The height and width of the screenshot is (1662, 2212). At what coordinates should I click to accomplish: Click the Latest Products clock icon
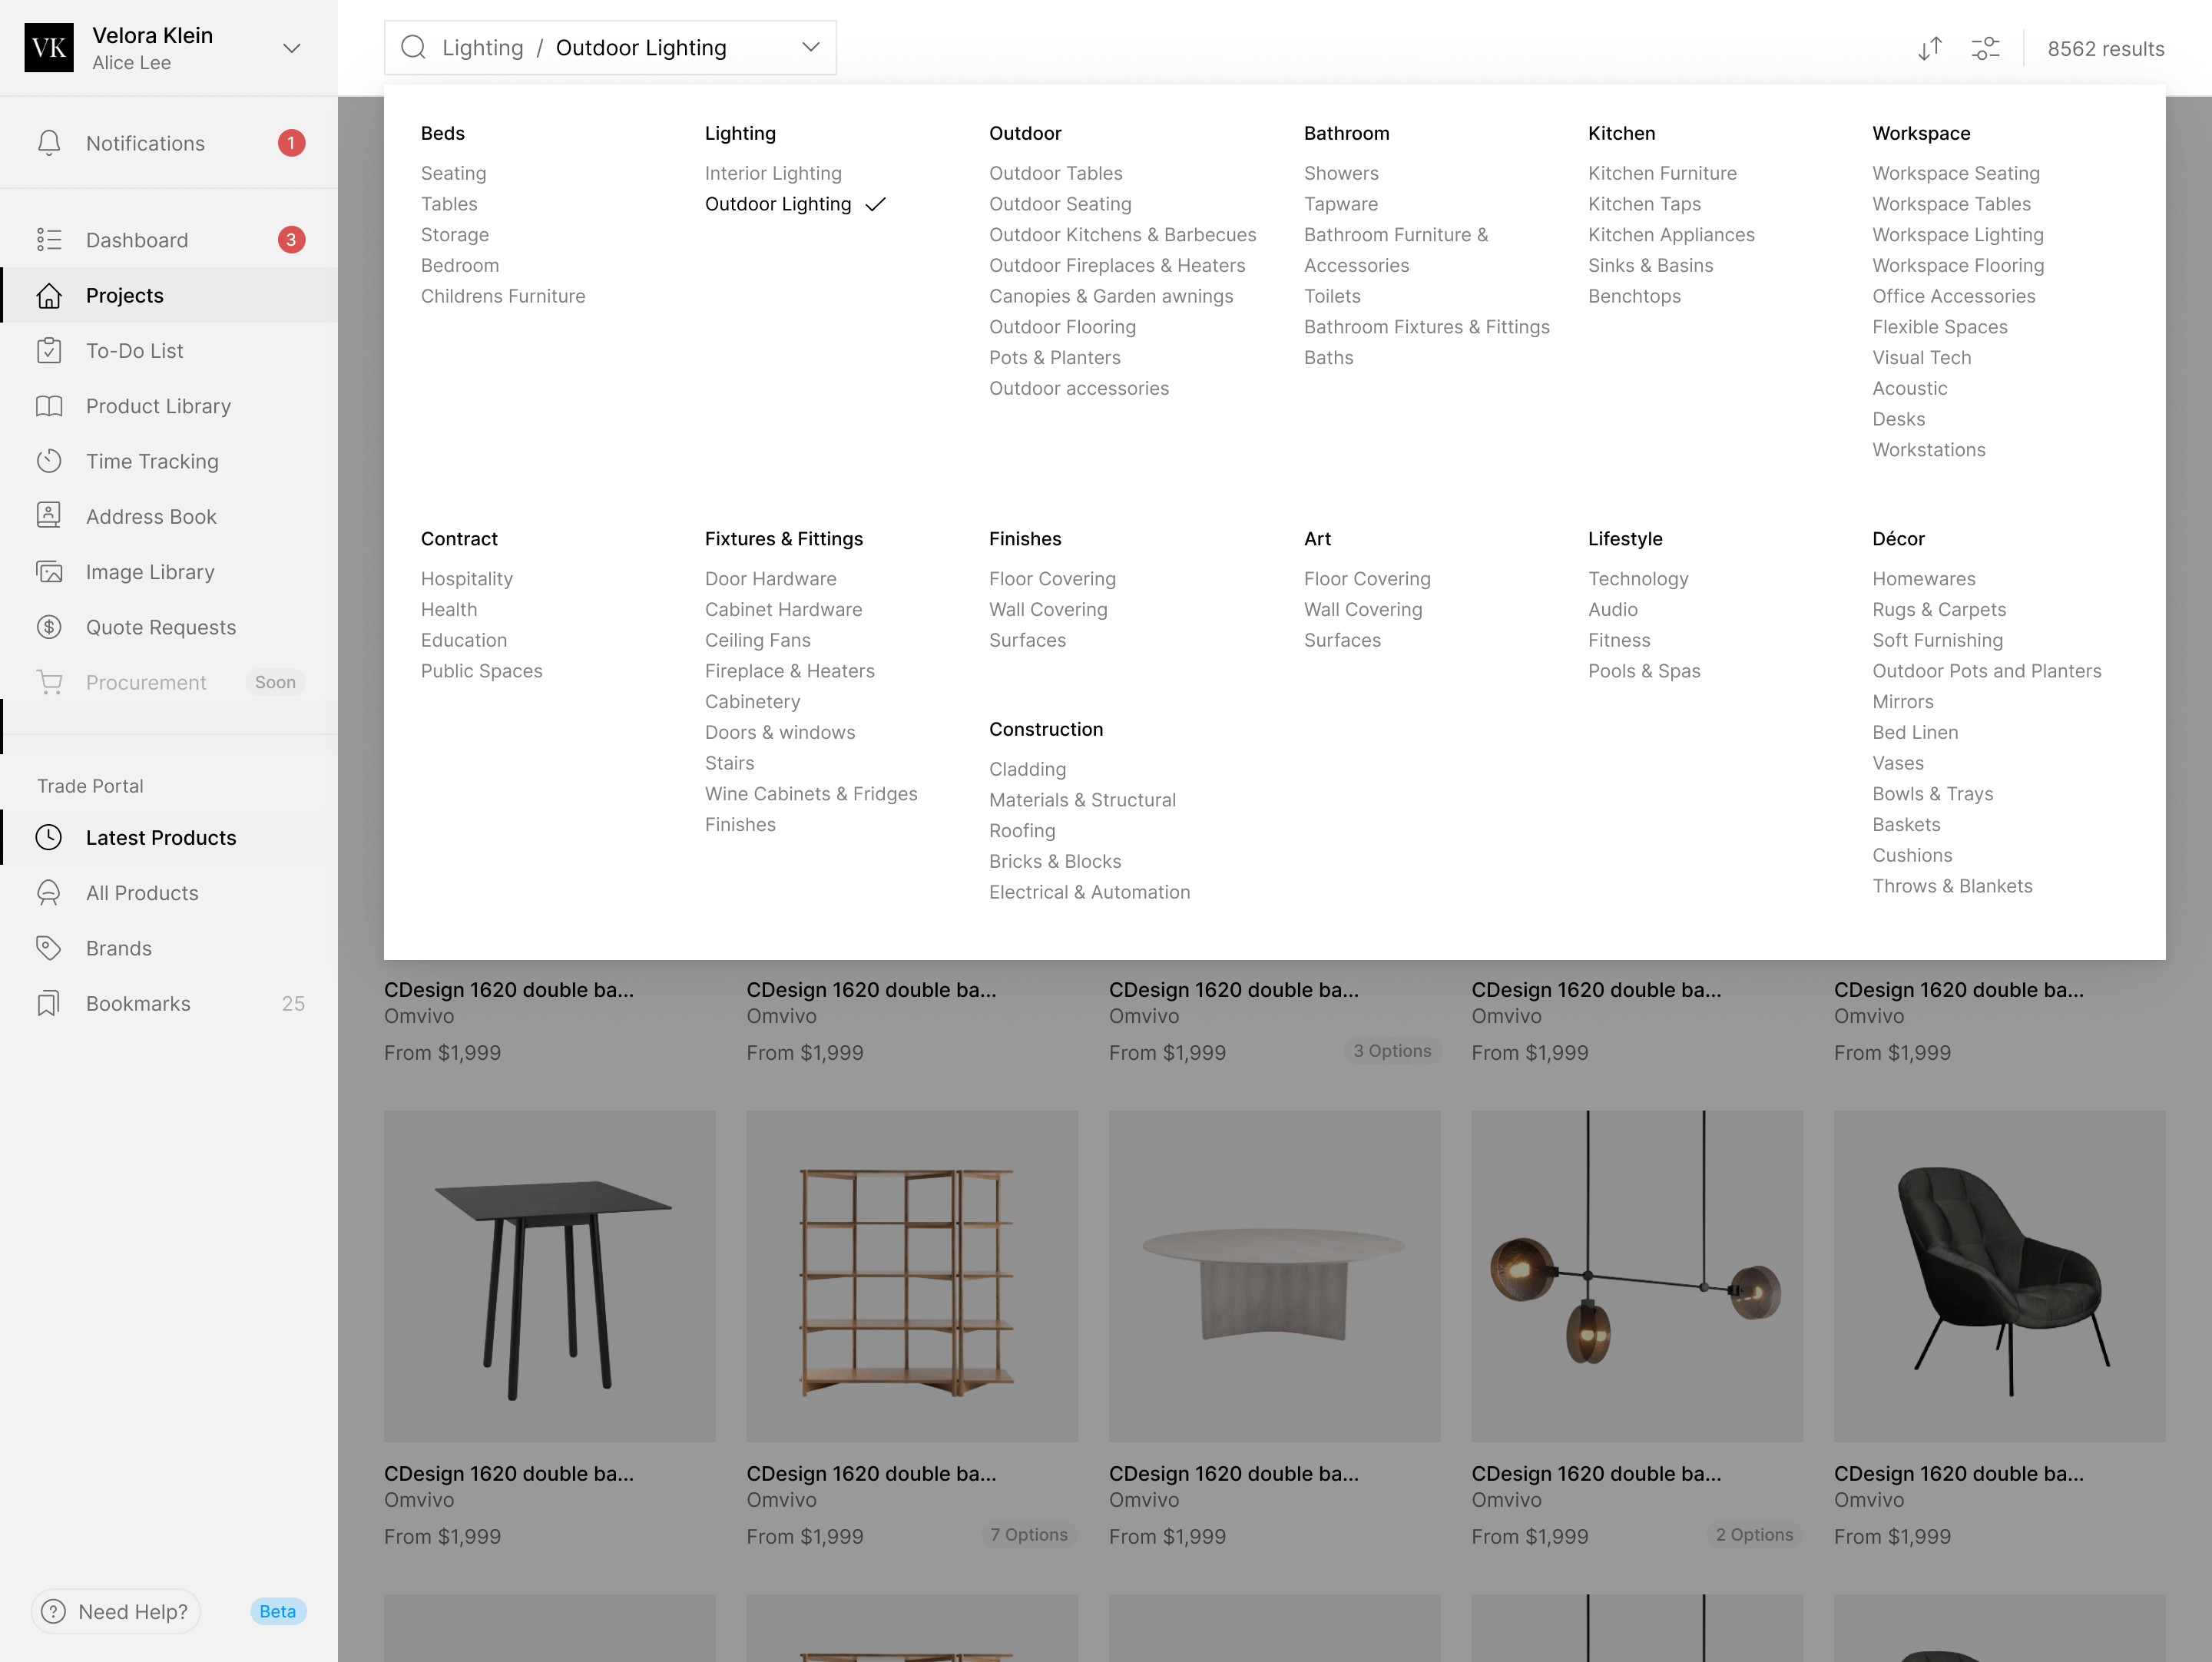click(x=49, y=837)
